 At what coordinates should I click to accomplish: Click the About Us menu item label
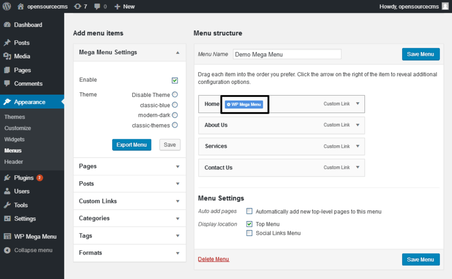click(216, 125)
